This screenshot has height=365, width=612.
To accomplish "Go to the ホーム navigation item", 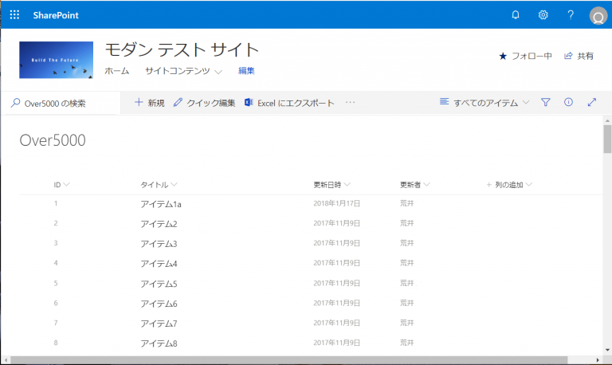I will pyautogui.click(x=116, y=72).
